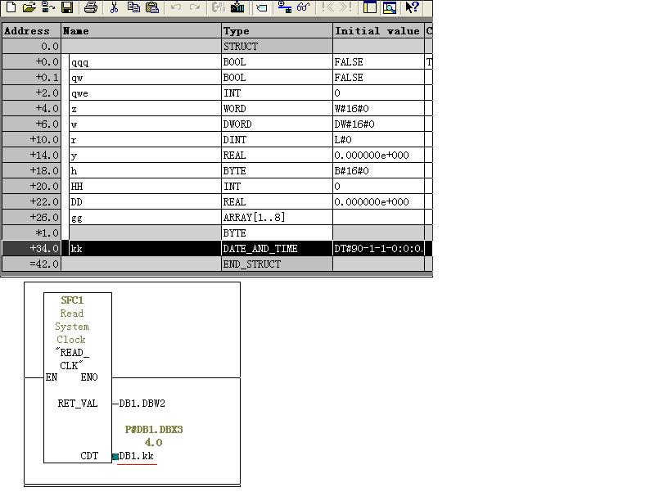Click the STRUCT type cell
This screenshot has width=650, height=492.
(x=277, y=46)
